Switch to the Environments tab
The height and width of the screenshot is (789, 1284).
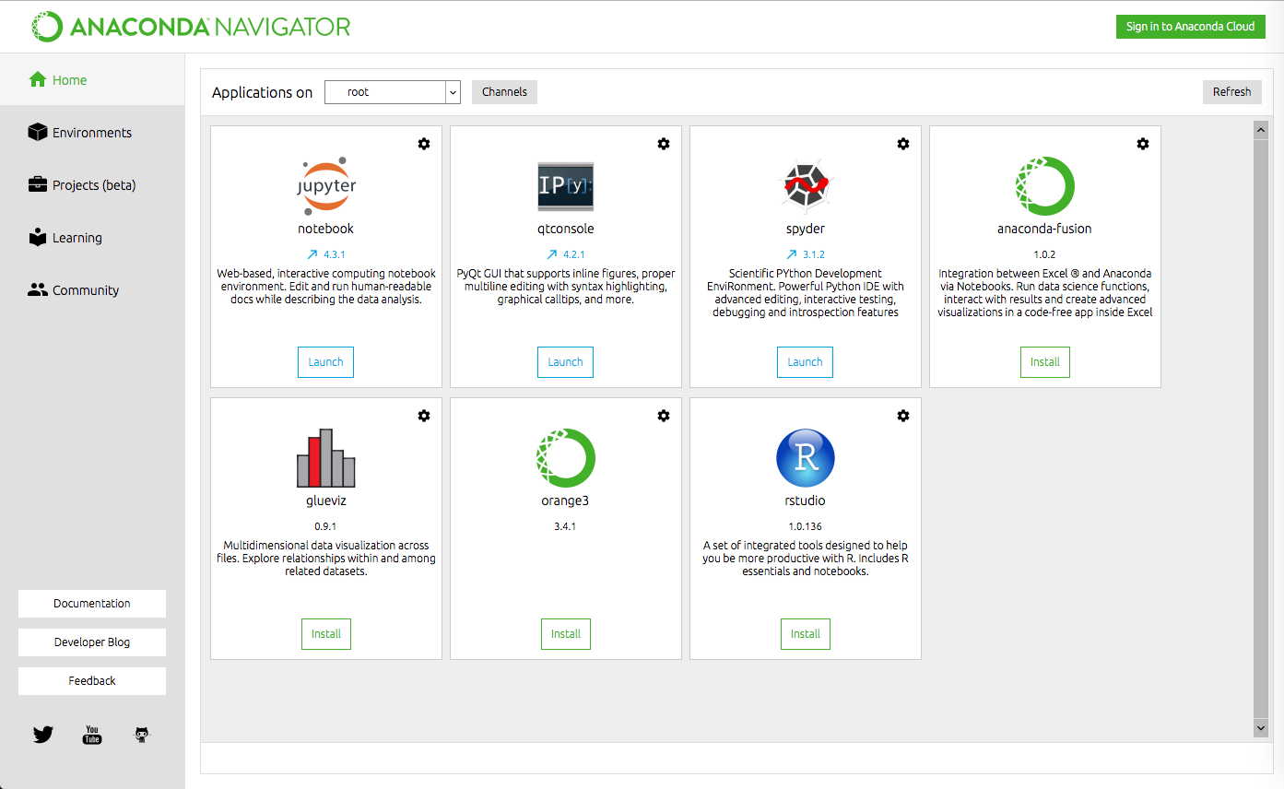[x=92, y=133]
